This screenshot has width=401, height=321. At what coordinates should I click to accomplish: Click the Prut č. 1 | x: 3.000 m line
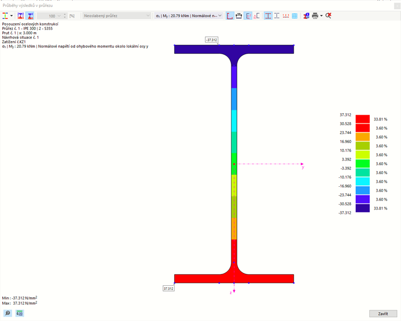point(19,33)
